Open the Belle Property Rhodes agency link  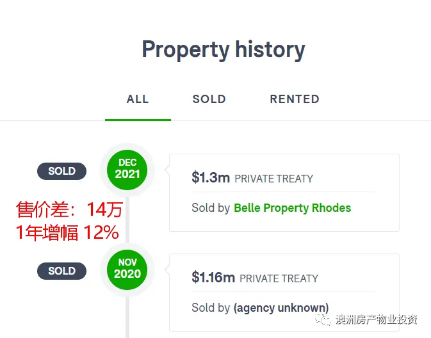pos(293,208)
